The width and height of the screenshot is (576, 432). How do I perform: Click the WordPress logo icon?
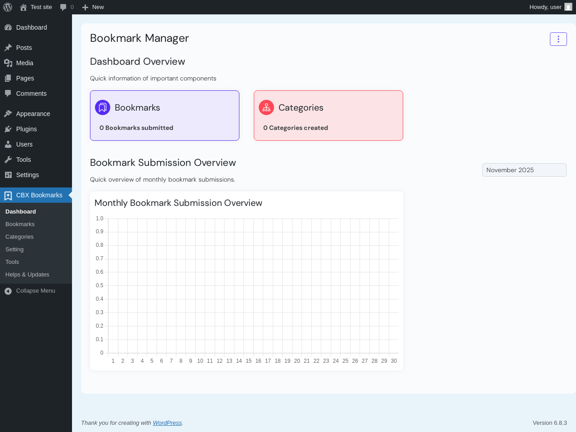(8, 7)
